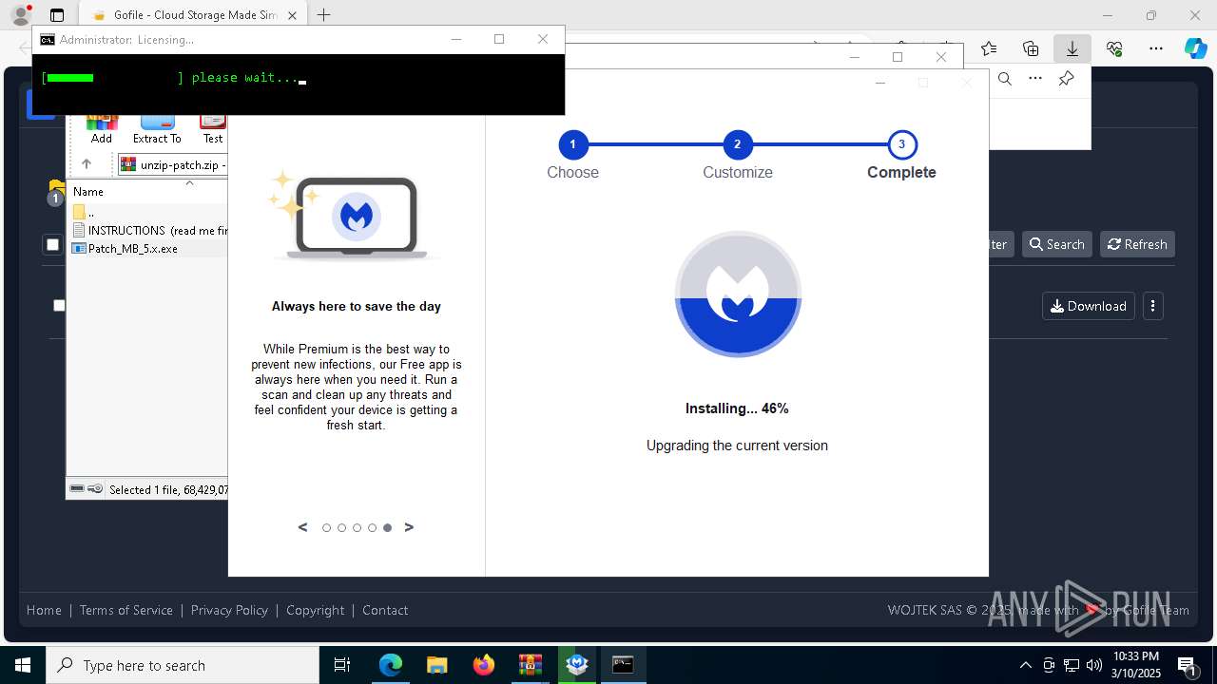
Task: Close the Gofile browser tab
Action: [292, 15]
